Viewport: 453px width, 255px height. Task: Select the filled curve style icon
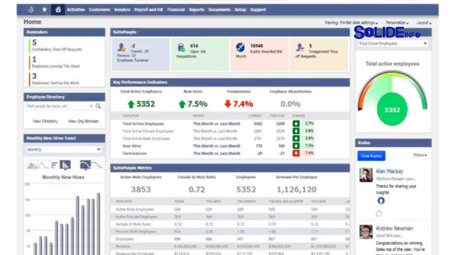click(x=85, y=165)
